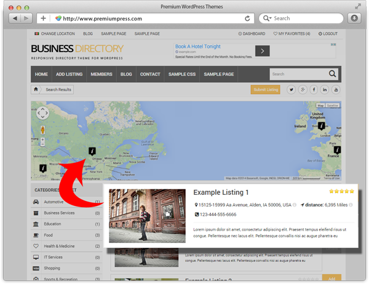This screenshot has width=369, height=284.
Task: Click the Google Plus social icon
Action: coord(303,90)
